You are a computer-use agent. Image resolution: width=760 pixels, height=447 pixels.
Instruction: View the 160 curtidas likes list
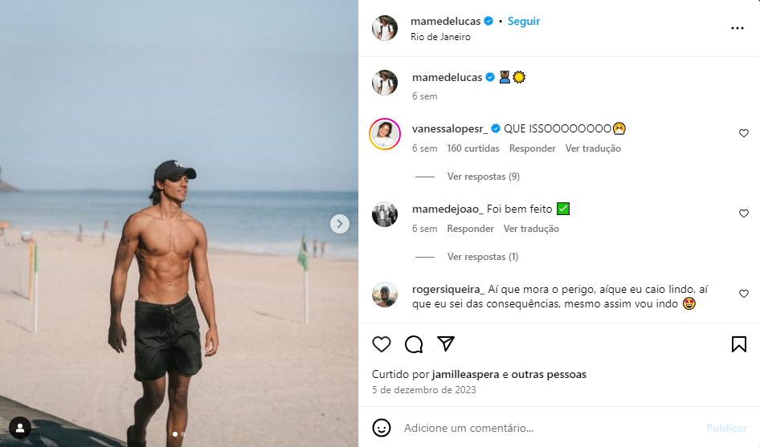pyautogui.click(x=472, y=148)
